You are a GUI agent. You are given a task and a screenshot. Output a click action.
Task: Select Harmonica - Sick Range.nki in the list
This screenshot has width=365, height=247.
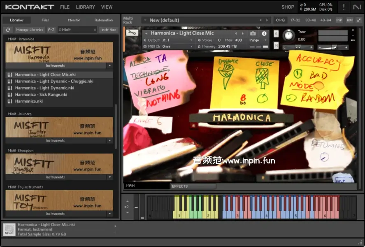tap(41, 94)
